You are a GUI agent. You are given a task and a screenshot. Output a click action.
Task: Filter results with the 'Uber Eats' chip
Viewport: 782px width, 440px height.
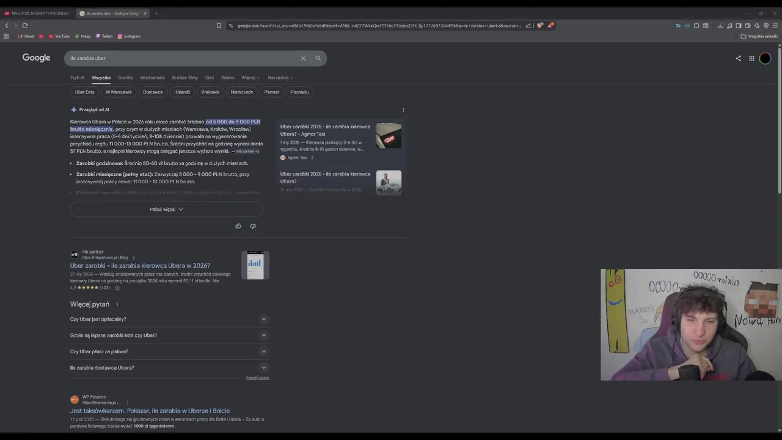coord(84,92)
